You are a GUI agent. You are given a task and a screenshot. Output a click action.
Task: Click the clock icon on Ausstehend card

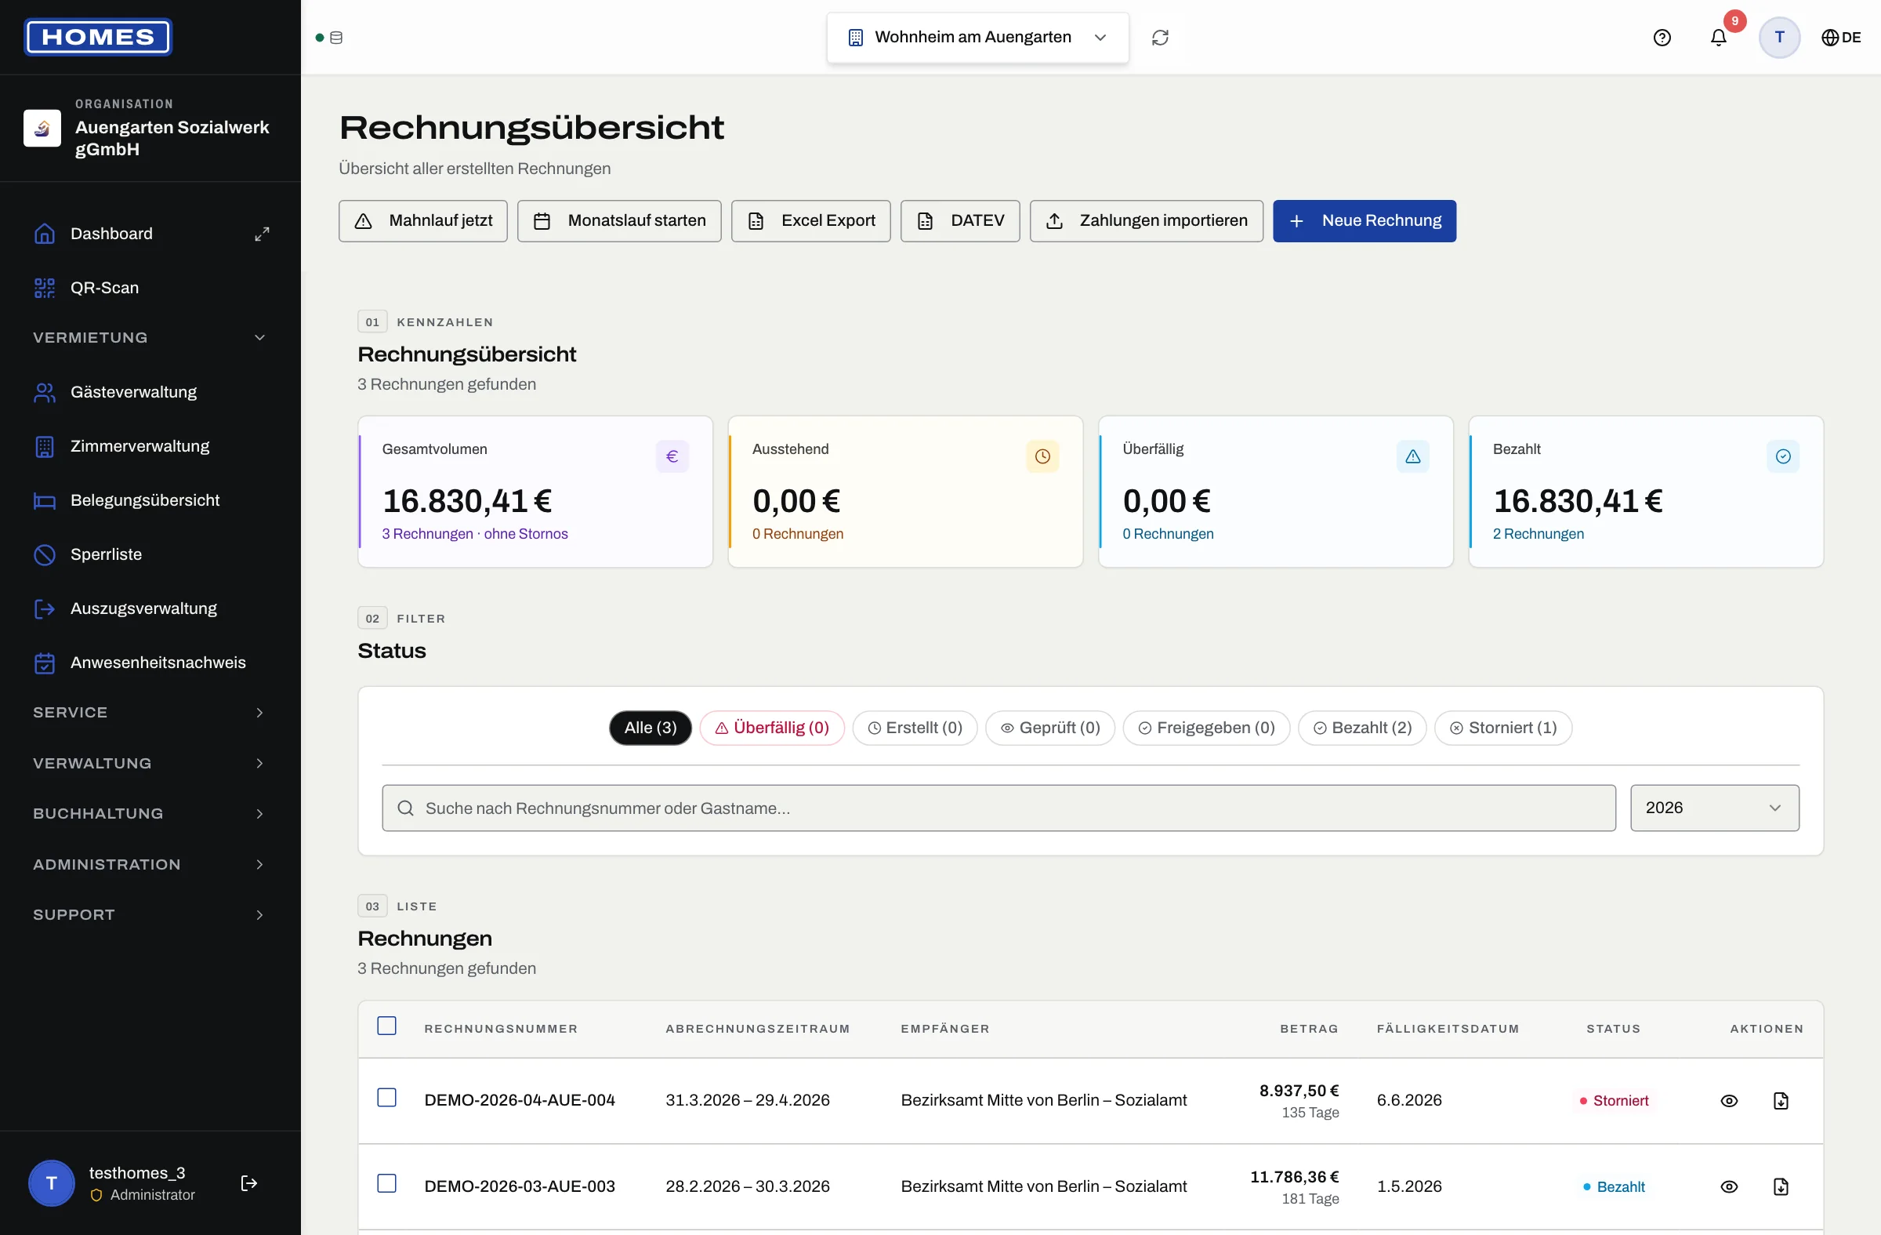[1042, 456]
